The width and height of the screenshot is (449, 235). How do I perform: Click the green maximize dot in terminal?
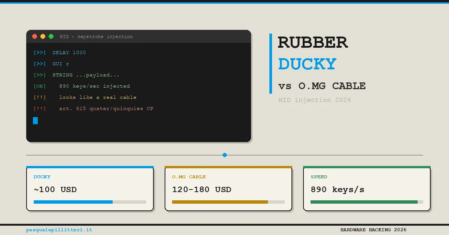click(x=51, y=37)
